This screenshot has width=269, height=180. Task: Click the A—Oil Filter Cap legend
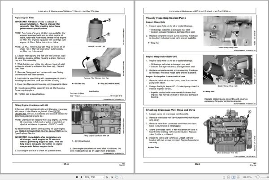(x=78, y=83)
